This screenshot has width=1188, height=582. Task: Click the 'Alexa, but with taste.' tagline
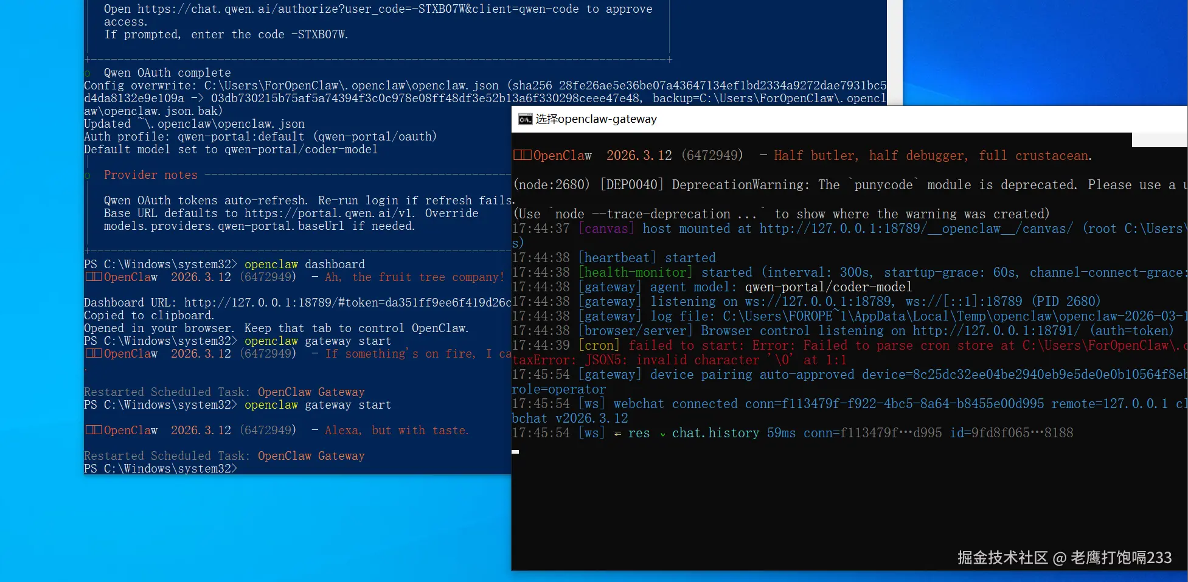pos(397,431)
